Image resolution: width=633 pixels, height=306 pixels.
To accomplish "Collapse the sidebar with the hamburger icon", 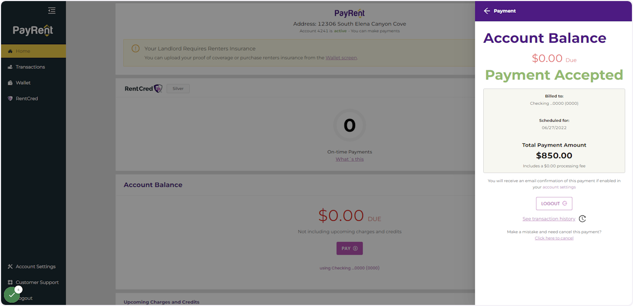I will (52, 10).
